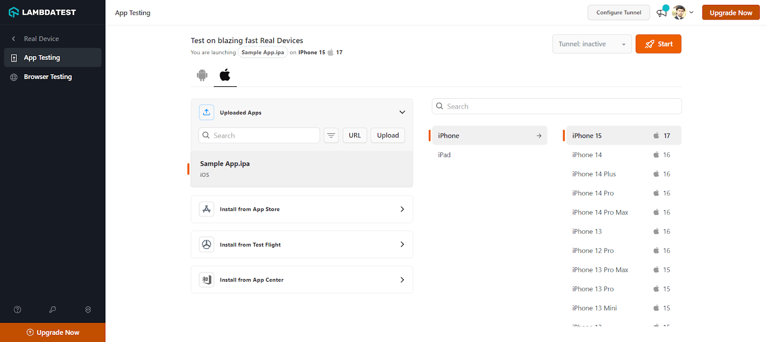Select iPhone 13 device

click(x=624, y=231)
